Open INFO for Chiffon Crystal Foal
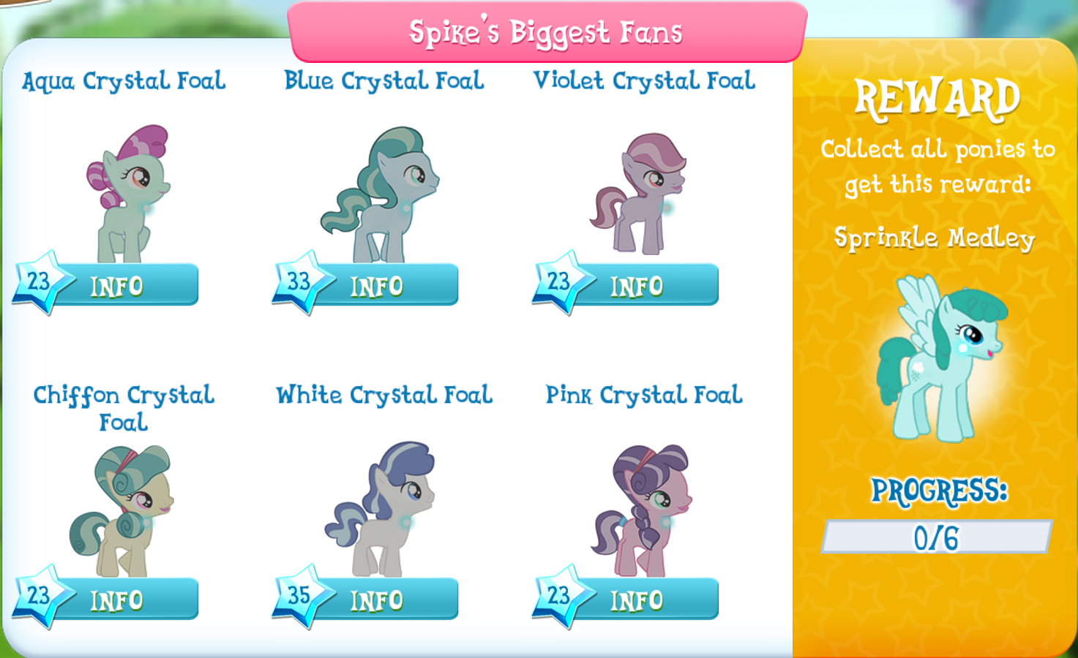Image resolution: width=1078 pixels, height=658 pixels. click(124, 600)
